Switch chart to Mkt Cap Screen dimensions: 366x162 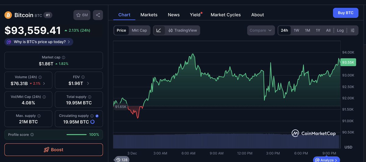click(x=139, y=30)
